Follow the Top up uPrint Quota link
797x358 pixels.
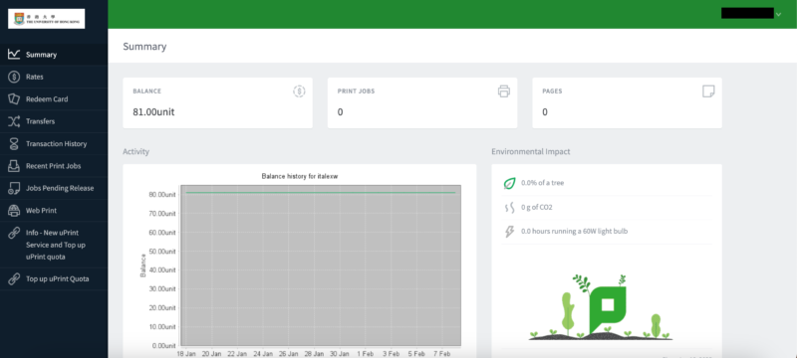click(x=54, y=278)
